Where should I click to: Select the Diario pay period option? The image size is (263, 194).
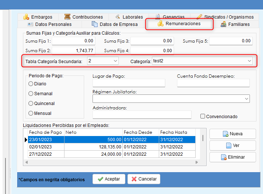click(x=31, y=84)
